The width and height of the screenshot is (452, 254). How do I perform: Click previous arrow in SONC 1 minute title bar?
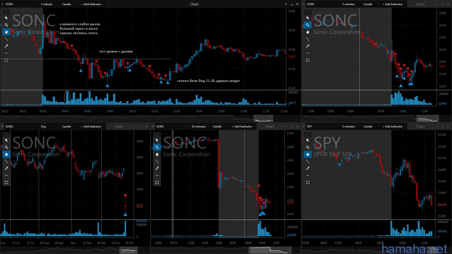coord(286,4)
